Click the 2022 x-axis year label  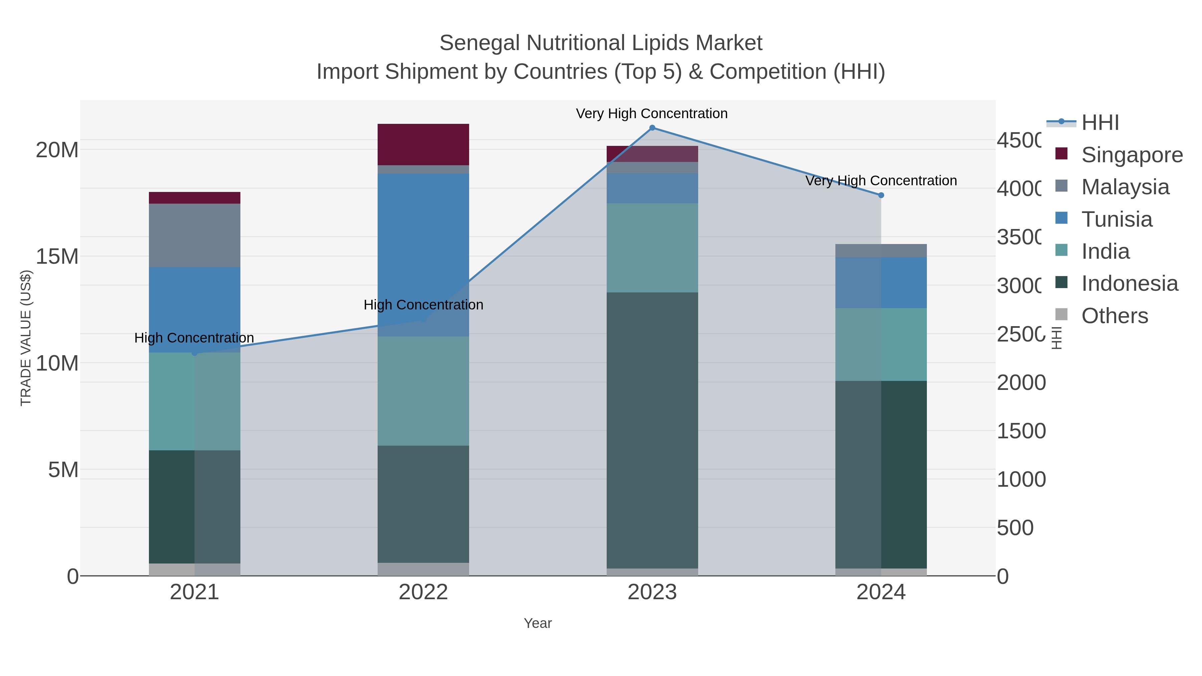tap(423, 592)
